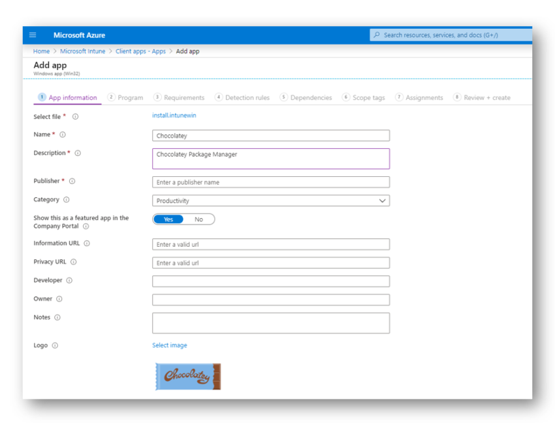Open the Dependencies tab
The height and width of the screenshot is (423, 555).
click(306, 97)
